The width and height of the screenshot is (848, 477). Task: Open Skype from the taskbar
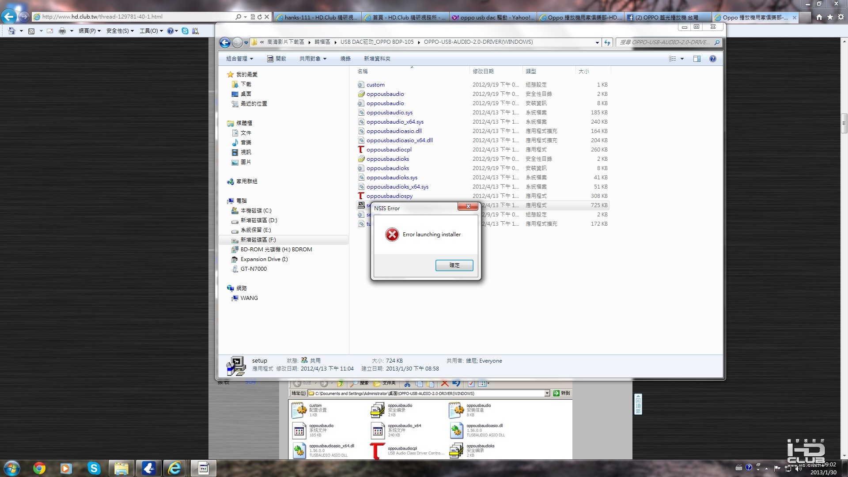click(94, 468)
